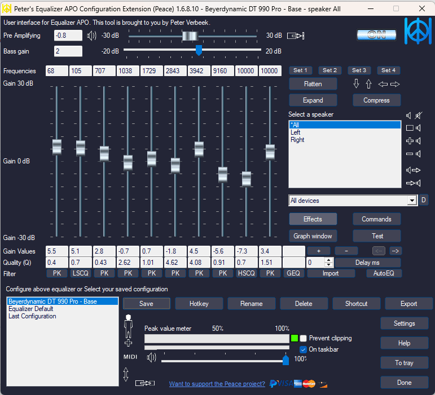Enable the Prevent clipping checkbox
The image size is (435, 395).
303,338
